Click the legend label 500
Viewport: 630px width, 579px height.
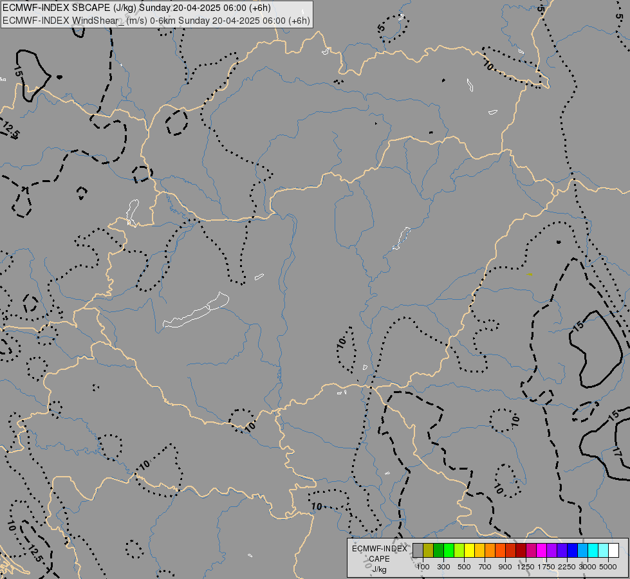[x=464, y=567]
